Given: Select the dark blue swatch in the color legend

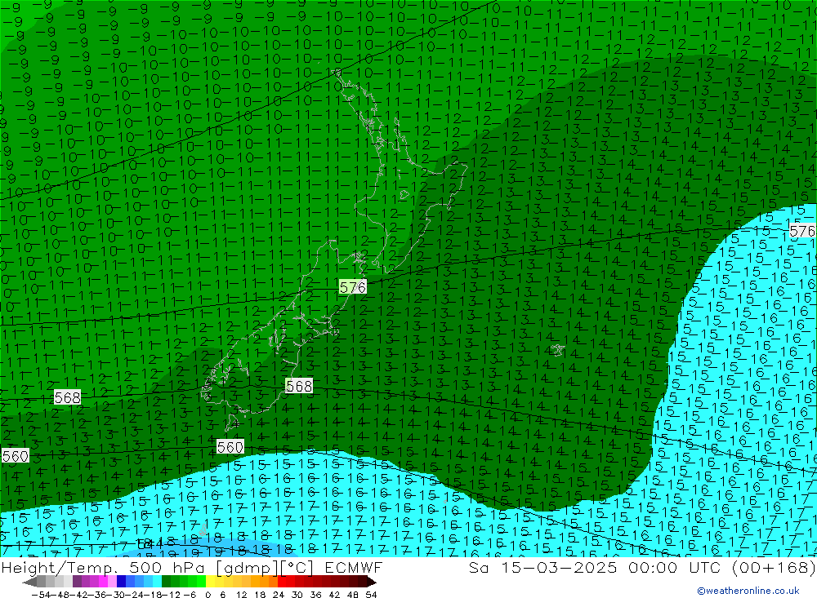Looking at the screenshot, I should point(121,582).
